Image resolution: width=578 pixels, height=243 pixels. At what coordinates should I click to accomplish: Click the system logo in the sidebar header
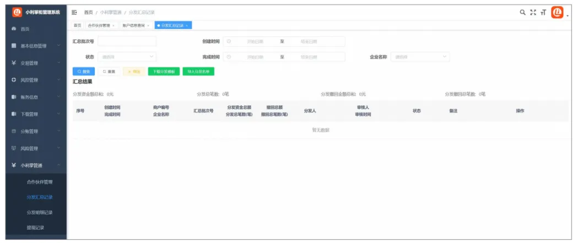(x=17, y=12)
